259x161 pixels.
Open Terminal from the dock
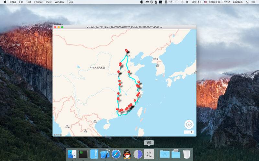click(83, 154)
